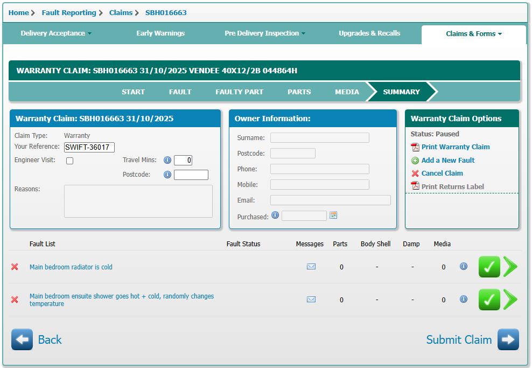The width and height of the screenshot is (532, 368).
Task: Click Print Warranty Claim link
Action: tap(455, 147)
